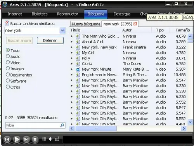Expand the My Girl result row
Image resolution: width=194 pixels, height=146 pixels.
point(72,53)
